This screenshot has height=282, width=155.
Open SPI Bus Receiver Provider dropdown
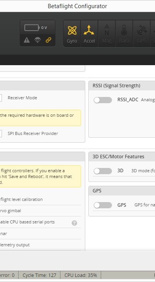1,133
